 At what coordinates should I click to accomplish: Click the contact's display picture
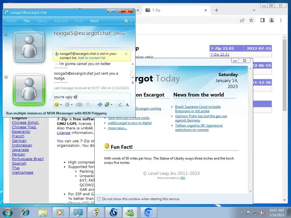click(29, 47)
